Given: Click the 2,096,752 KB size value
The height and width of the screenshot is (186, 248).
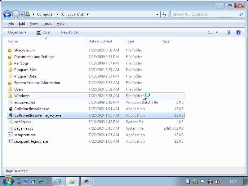Looking at the screenshot, I should [173, 128].
